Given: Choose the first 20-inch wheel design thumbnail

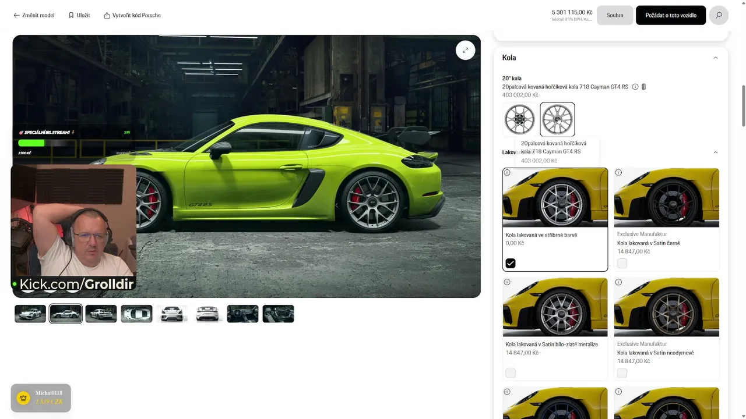Looking at the screenshot, I should [x=519, y=119].
